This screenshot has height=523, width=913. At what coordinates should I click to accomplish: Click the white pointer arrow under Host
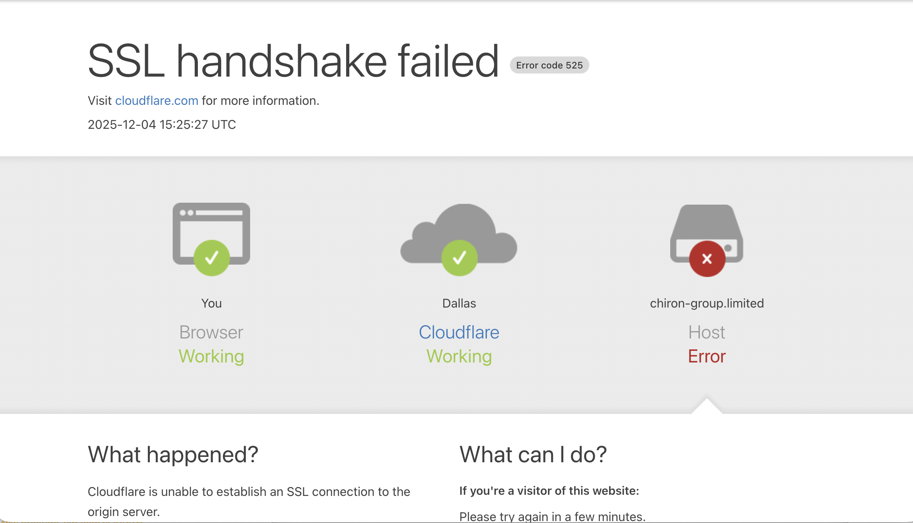tap(707, 407)
